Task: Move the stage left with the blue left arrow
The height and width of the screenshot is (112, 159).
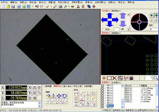Action: click(104, 20)
